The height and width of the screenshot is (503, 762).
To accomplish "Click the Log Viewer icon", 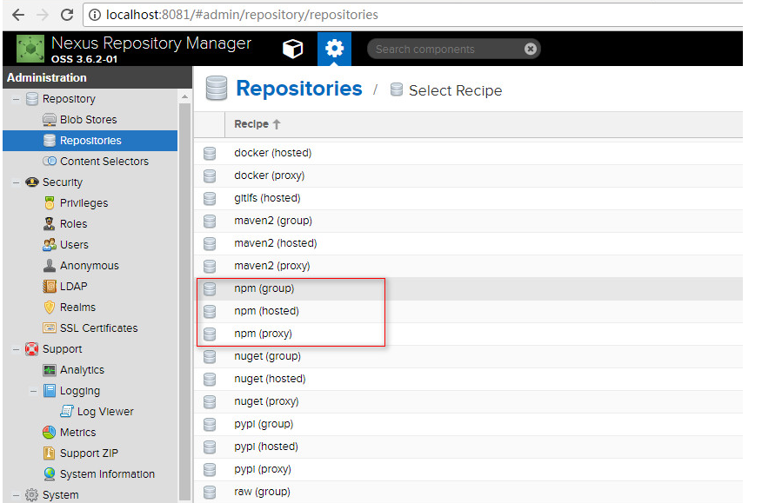I will point(67,411).
